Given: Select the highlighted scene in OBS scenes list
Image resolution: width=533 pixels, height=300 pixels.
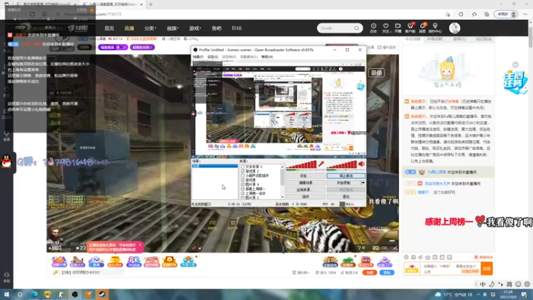Looking at the screenshot, I should pos(215,166).
